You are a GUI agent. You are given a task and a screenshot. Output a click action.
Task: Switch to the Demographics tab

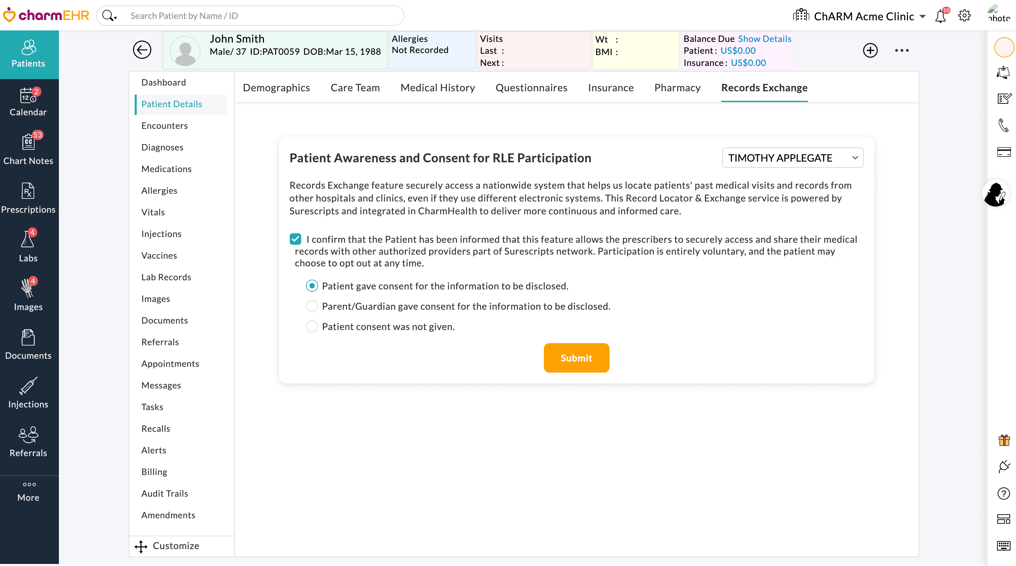(x=276, y=88)
